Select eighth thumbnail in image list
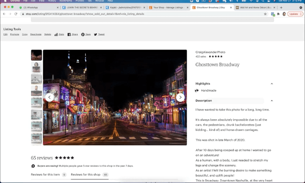Image resolution: width=305 pixels, height=183 pixels. click(36, 138)
